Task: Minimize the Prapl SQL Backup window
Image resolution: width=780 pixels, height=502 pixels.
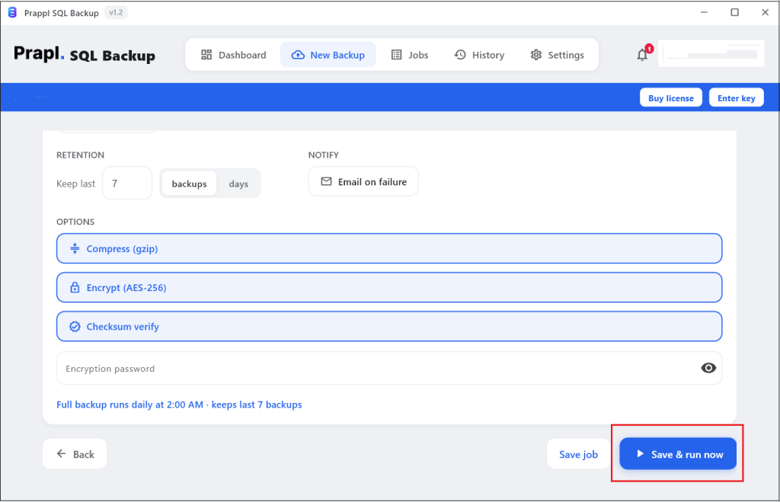Action: tap(704, 12)
